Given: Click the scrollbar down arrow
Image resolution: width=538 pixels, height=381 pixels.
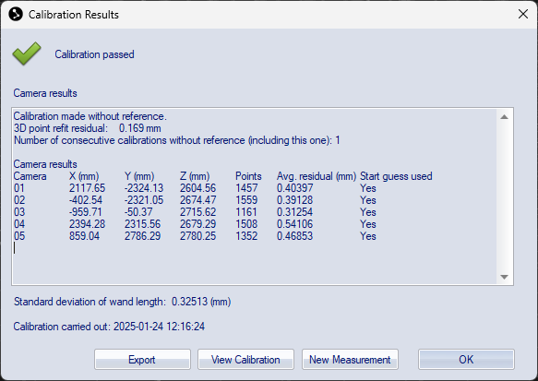Looking at the screenshot, I should tap(504, 277).
